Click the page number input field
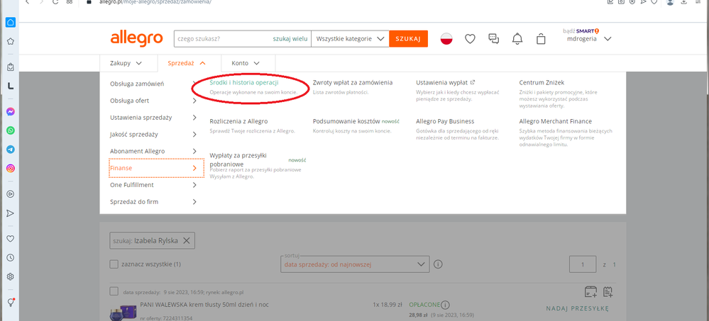Image resolution: width=709 pixels, height=321 pixels. click(x=583, y=264)
